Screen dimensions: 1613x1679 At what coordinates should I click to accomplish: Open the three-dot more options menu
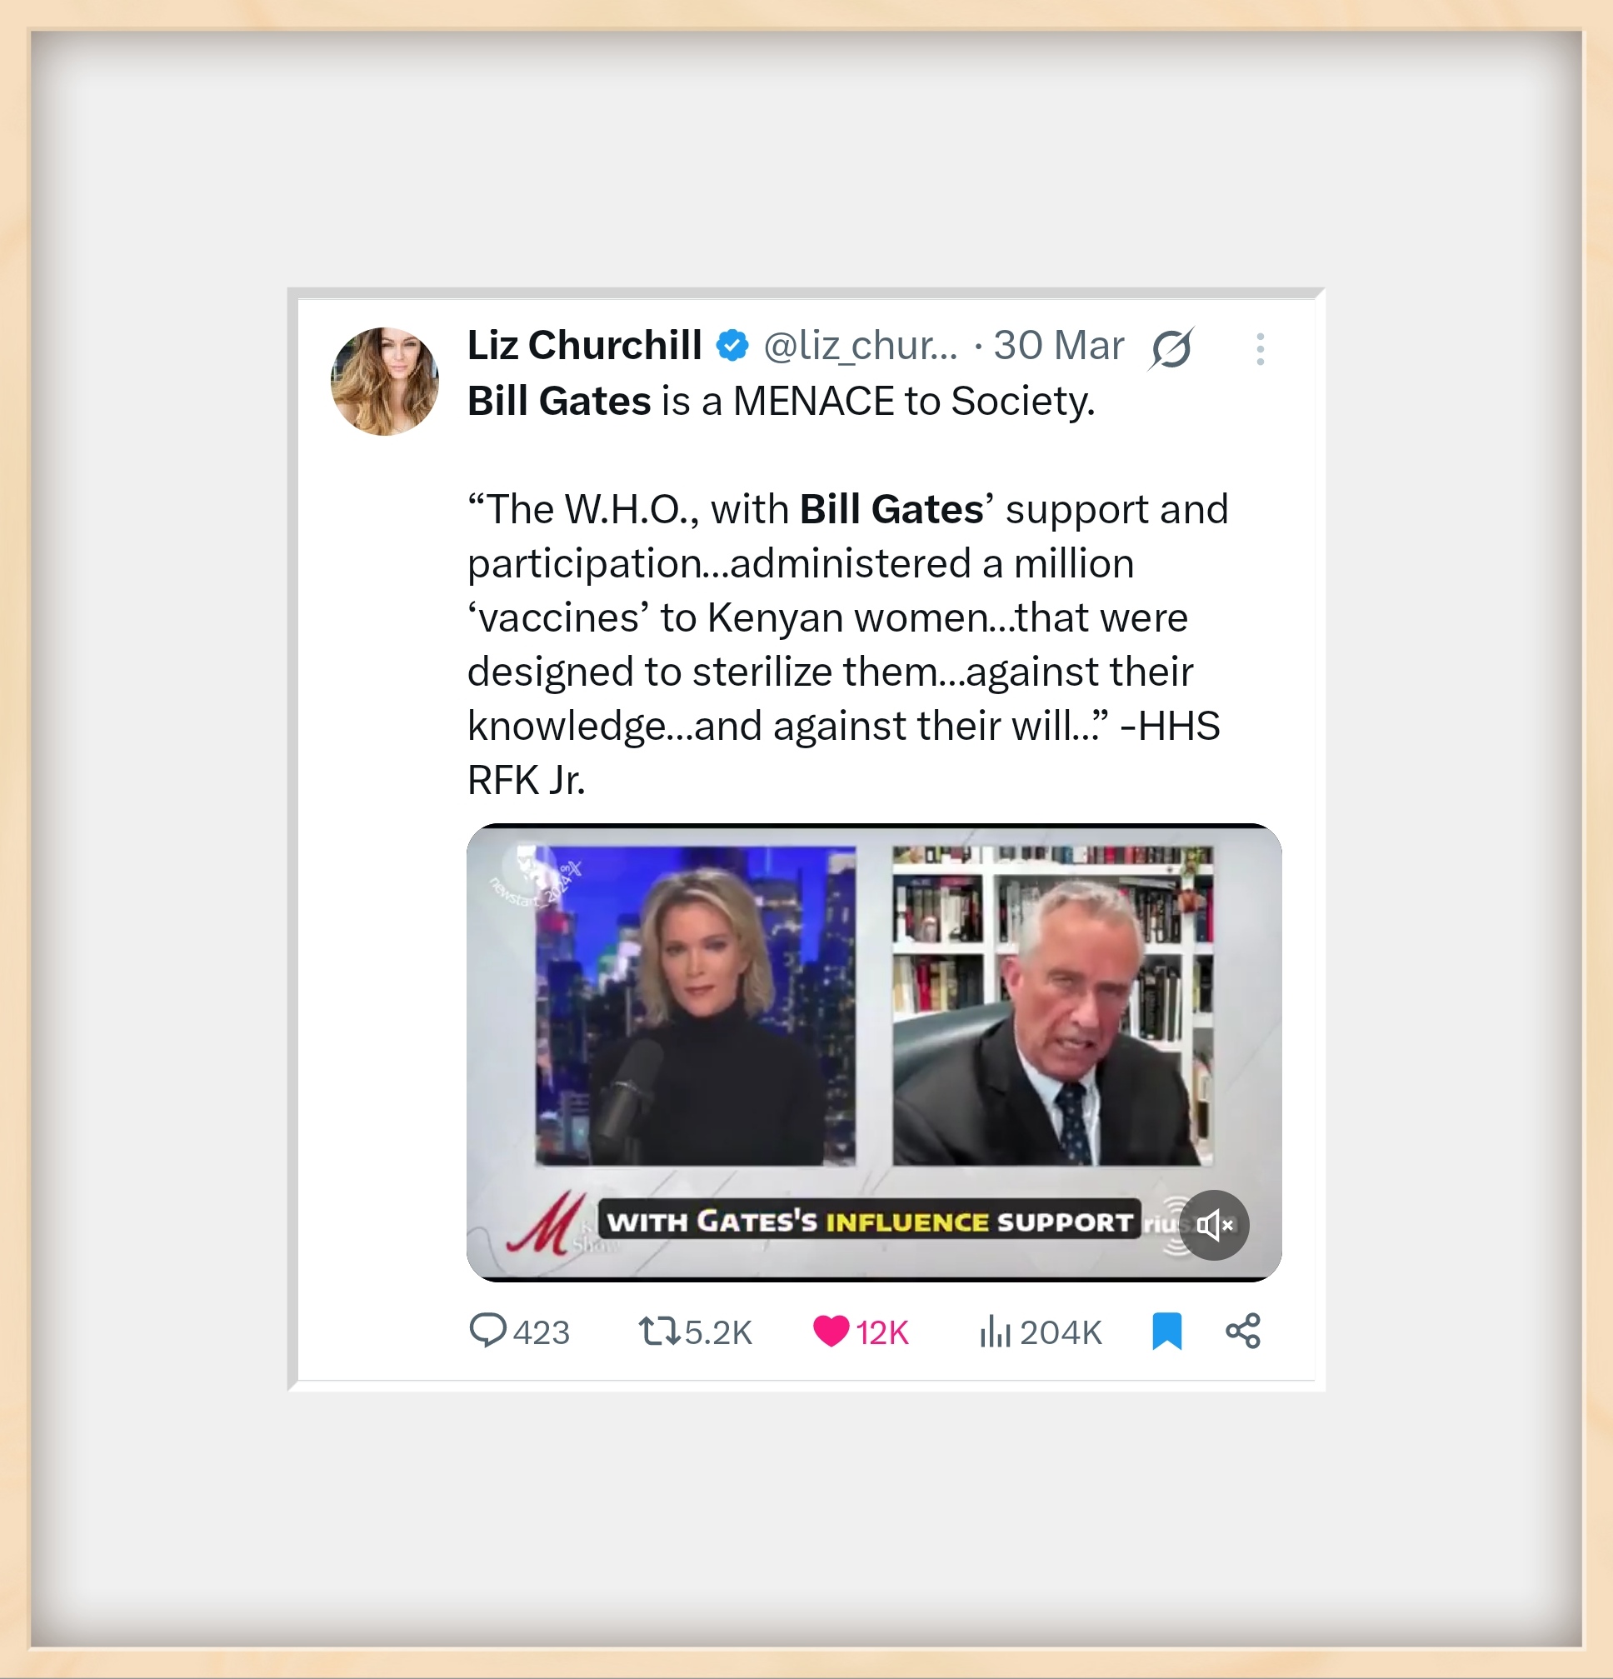click(x=1259, y=349)
